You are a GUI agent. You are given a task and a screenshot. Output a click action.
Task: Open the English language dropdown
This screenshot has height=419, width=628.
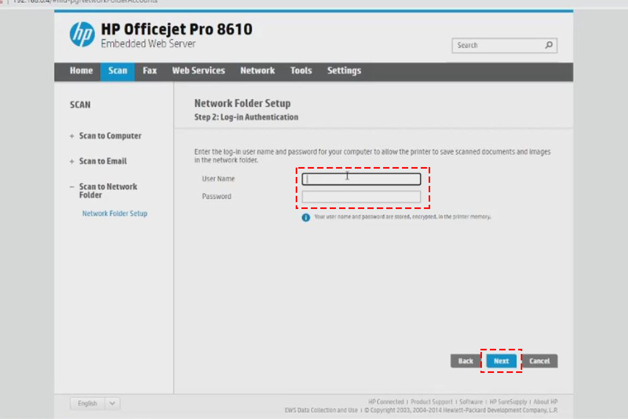click(95, 403)
